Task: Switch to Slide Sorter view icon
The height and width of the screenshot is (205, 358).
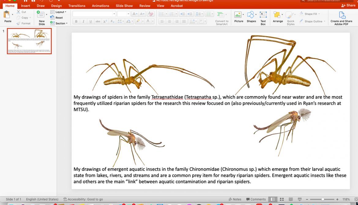Action: (x=282, y=199)
